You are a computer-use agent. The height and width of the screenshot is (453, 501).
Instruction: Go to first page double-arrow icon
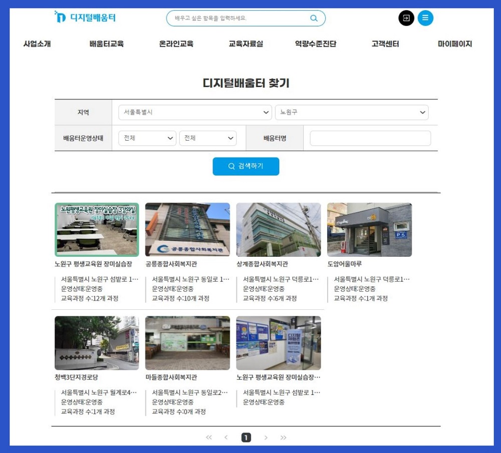point(209,437)
